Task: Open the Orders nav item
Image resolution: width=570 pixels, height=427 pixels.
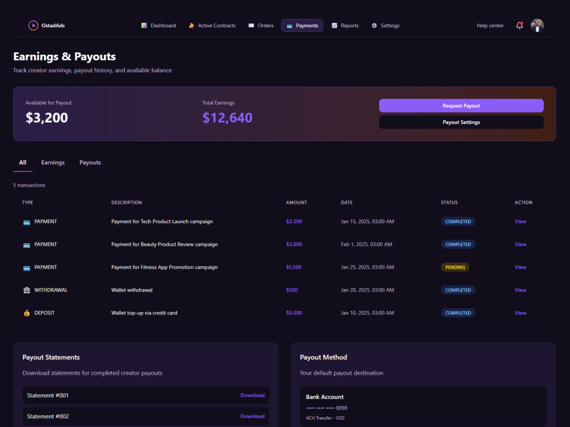Action: (260, 26)
